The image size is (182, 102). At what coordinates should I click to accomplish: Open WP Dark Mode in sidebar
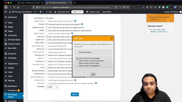(14, 40)
